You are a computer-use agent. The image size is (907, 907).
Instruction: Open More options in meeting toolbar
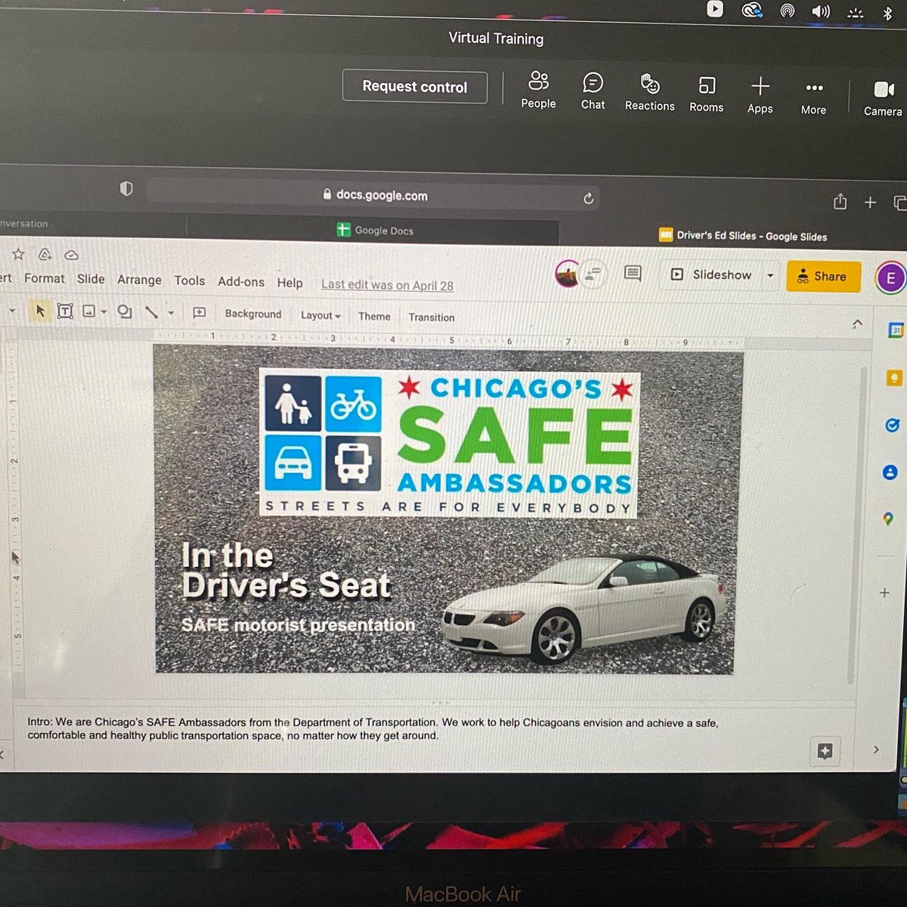pos(813,98)
